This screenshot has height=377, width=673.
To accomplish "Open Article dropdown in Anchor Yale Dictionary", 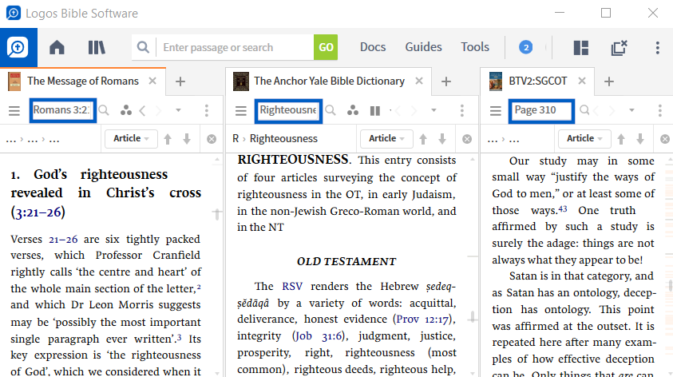I will click(386, 138).
